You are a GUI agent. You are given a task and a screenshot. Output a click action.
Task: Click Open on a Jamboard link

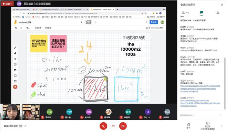(154, 28)
